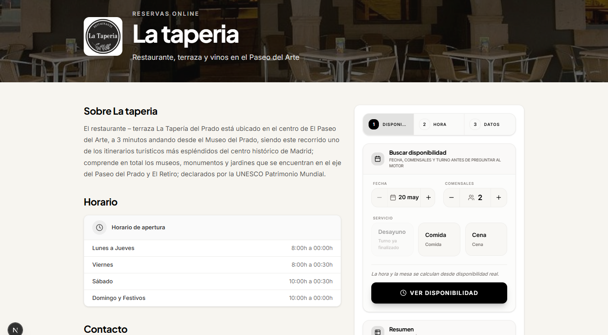
Task: Switch to step 2 Hora tab
Action: click(x=439, y=125)
